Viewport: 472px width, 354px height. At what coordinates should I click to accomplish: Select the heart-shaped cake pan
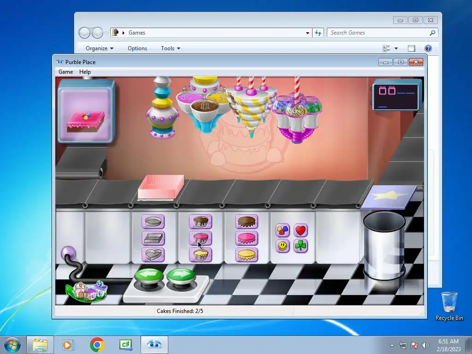coord(153,255)
